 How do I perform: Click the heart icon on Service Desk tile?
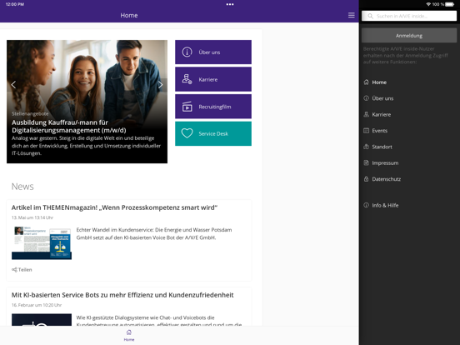click(187, 133)
